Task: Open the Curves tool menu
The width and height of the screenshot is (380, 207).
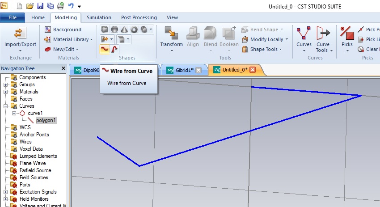Action: click(x=304, y=39)
